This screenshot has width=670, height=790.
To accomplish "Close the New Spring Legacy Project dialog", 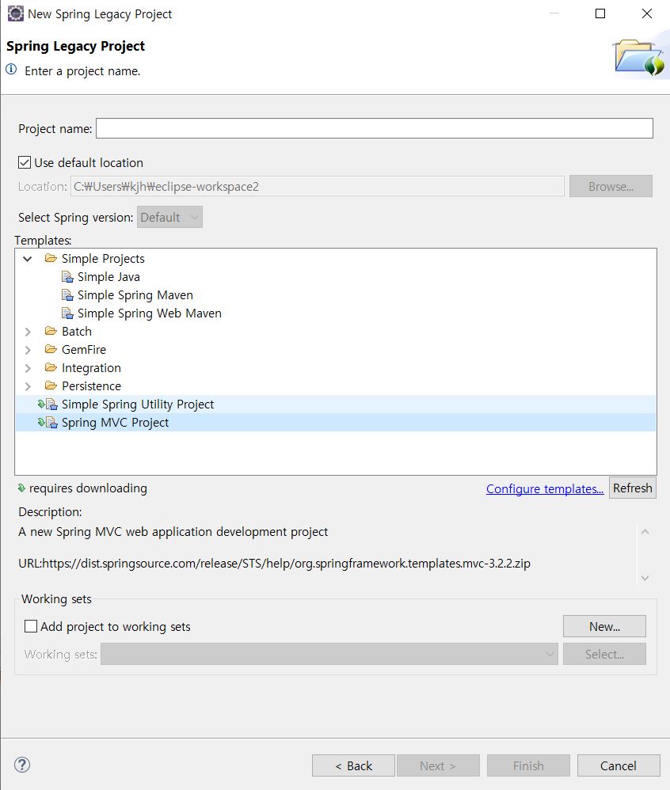I will click(x=647, y=13).
